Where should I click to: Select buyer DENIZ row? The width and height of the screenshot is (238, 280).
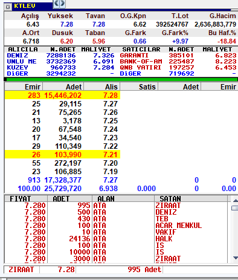(x=60, y=56)
